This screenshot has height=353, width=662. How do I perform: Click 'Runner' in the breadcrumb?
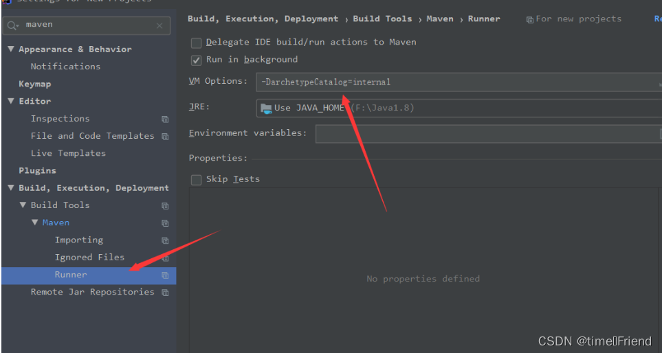tap(484, 19)
